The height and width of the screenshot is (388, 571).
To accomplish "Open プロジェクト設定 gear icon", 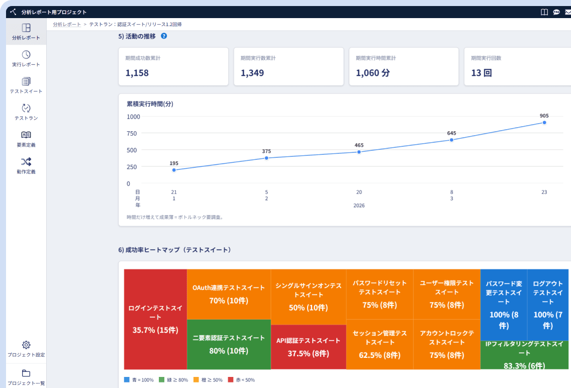I will pyautogui.click(x=26, y=345).
